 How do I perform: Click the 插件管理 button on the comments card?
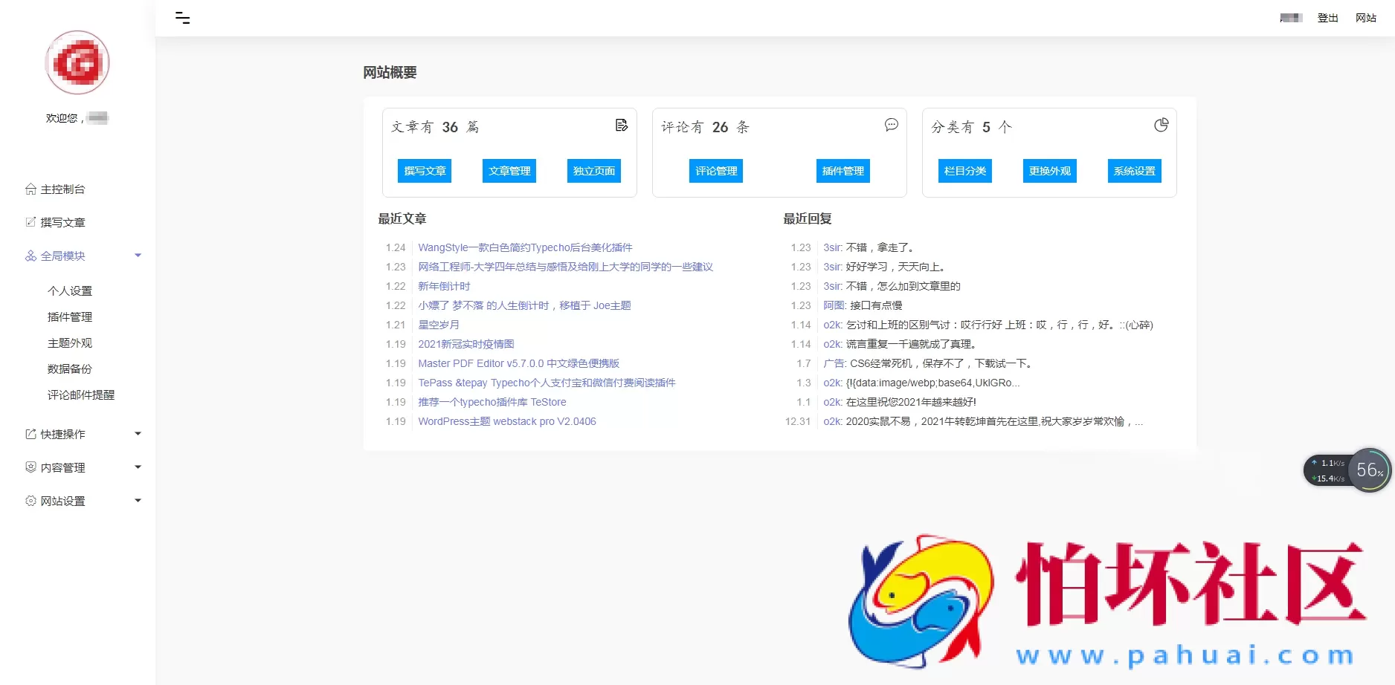[x=843, y=170]
